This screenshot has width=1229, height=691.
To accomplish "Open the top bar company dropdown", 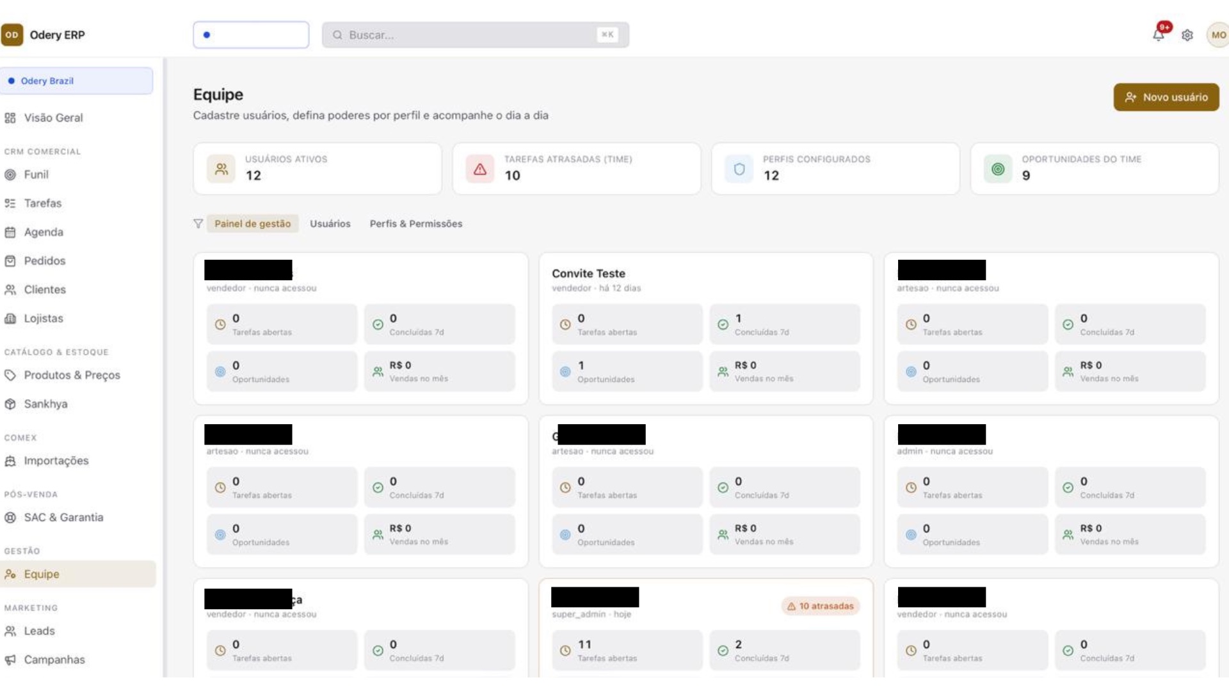I will 251,35.
